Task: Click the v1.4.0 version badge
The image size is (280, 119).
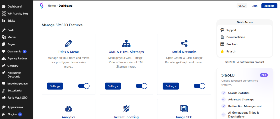Action: pyautogui.click(x=242, y=6)
